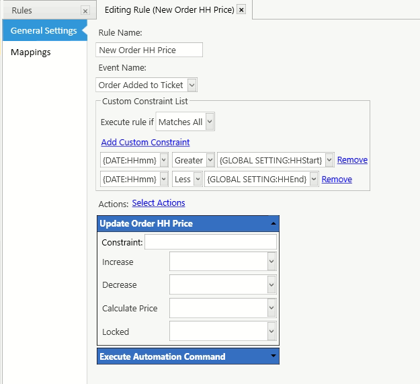Image resolution: width=420 pixels, height=384 pixels.
Task: Collapse the Update Order HH Price action
Action: click(273, 223)
